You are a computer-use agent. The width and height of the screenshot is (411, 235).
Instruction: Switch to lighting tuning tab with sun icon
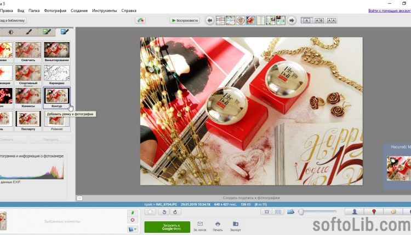tap(11, 32)
